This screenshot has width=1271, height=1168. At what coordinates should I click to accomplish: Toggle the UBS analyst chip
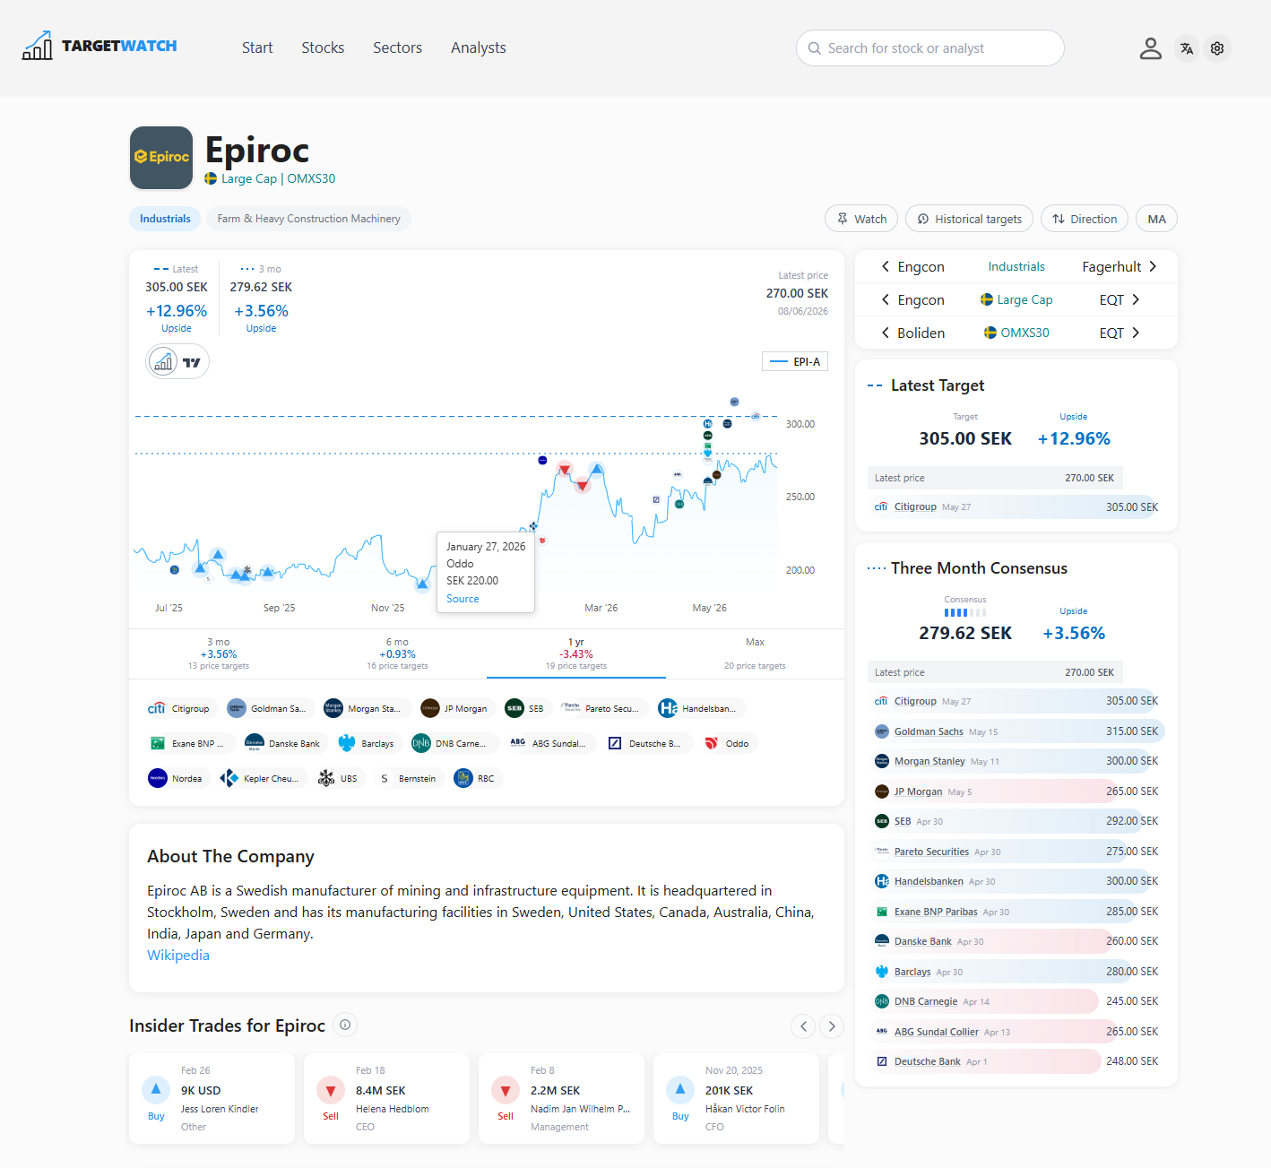339,778
